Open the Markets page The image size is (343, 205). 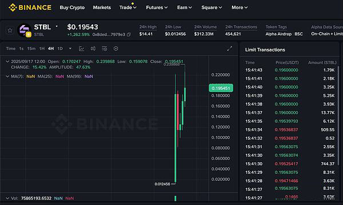(x=102, y=7)
